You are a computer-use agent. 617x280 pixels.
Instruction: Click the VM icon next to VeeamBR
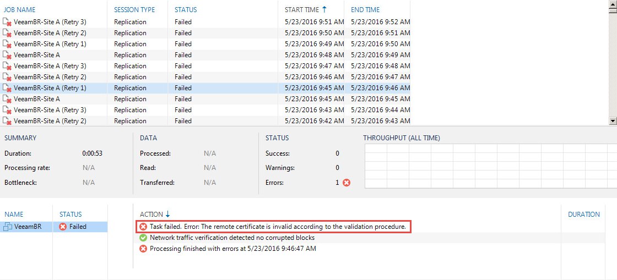point(8,227)
